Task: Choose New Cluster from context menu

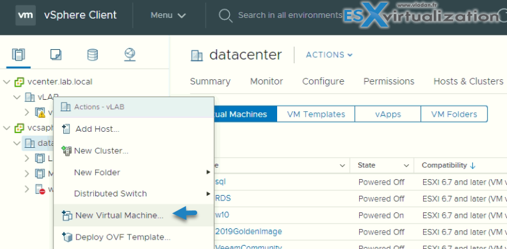Action: coord(133,151)
